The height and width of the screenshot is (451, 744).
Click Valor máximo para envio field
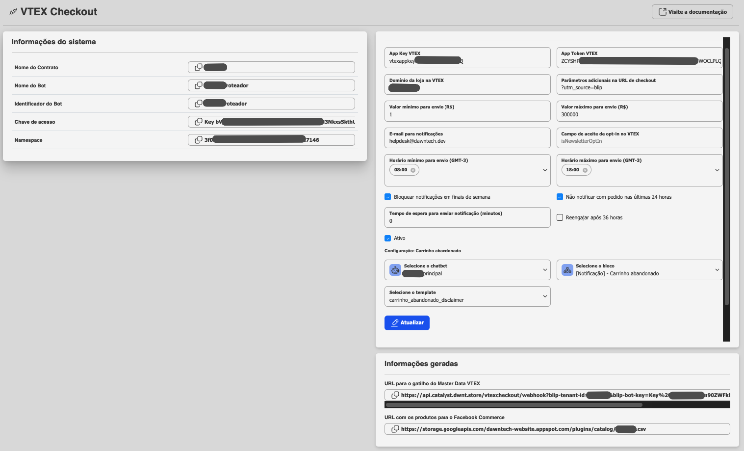(x=640, y=111)
